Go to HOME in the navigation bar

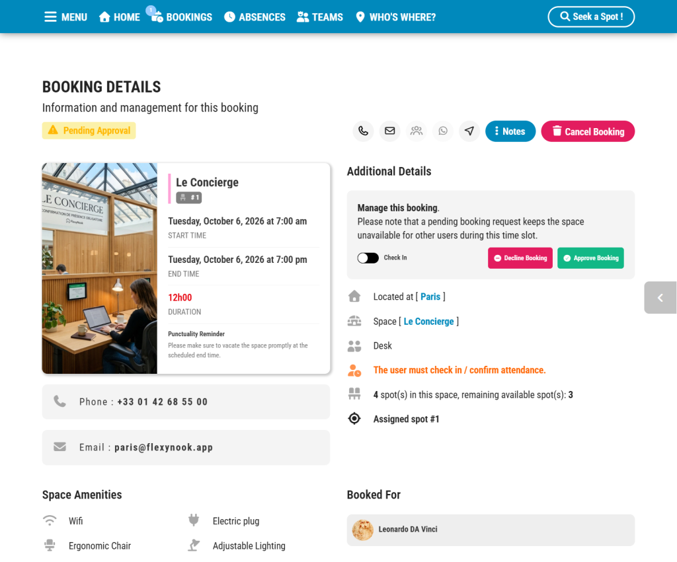pyautogui.click(x=119, y=17)
